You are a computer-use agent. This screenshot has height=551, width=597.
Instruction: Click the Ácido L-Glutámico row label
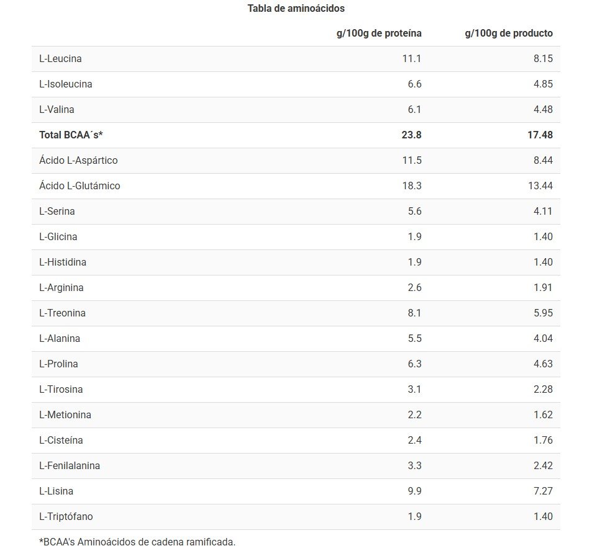(80, 186)
